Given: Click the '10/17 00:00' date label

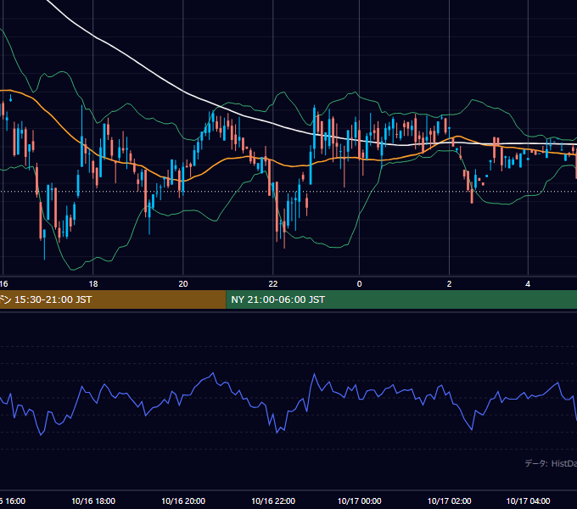Looking at the screenshot, I should pyautogui.click(x=359, y=501).
